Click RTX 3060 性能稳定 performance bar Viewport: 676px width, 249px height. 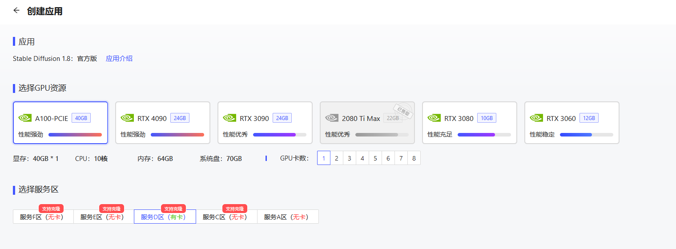587,135
